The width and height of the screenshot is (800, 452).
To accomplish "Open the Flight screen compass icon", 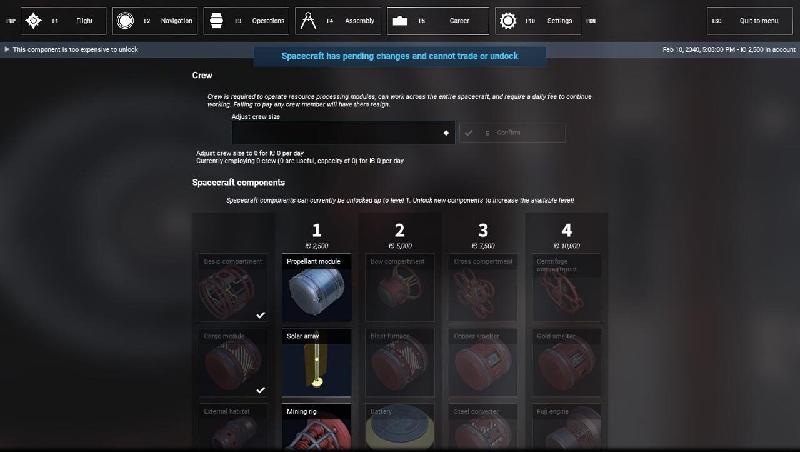I will coord(33,21).
